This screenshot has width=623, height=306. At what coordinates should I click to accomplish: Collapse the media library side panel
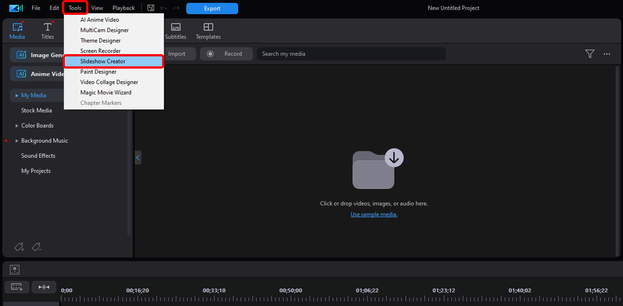click(x=138, y=158)
